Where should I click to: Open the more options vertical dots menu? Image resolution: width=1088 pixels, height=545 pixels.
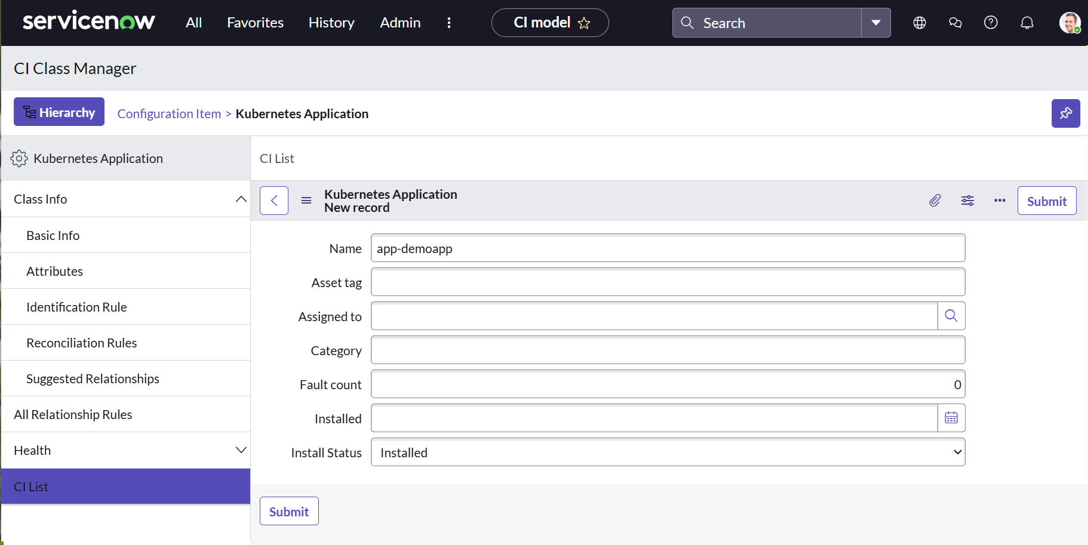coord(449,23)
